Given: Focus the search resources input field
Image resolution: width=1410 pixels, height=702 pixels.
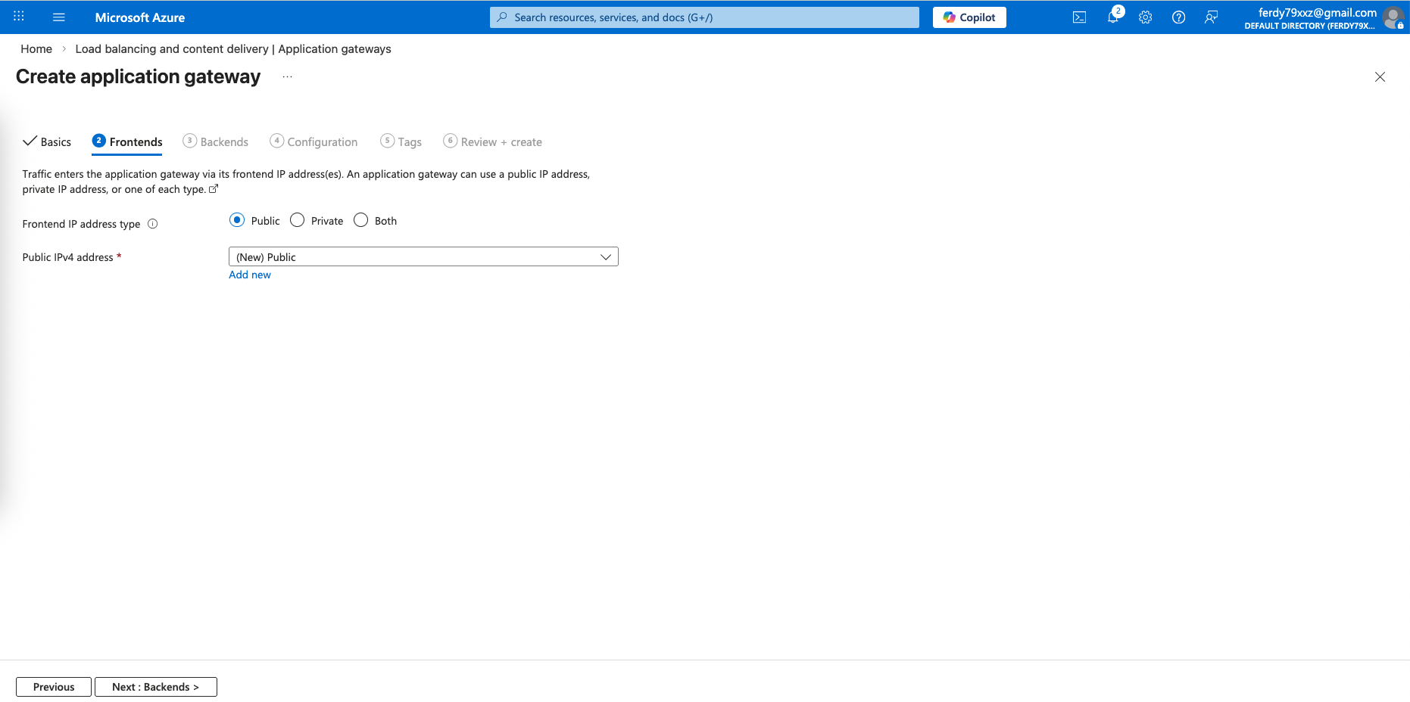Looking at the screenshot, I should click(x=704, y=17).
